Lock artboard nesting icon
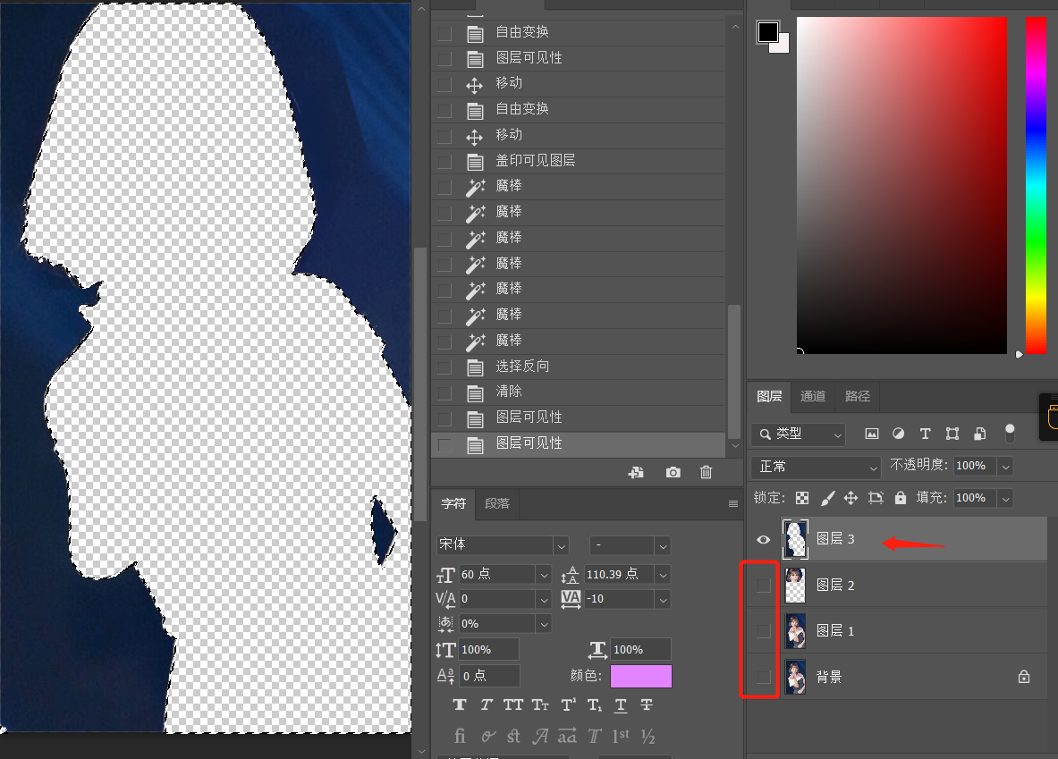The height and width of the screenshot is (759, 1058). 876,498
